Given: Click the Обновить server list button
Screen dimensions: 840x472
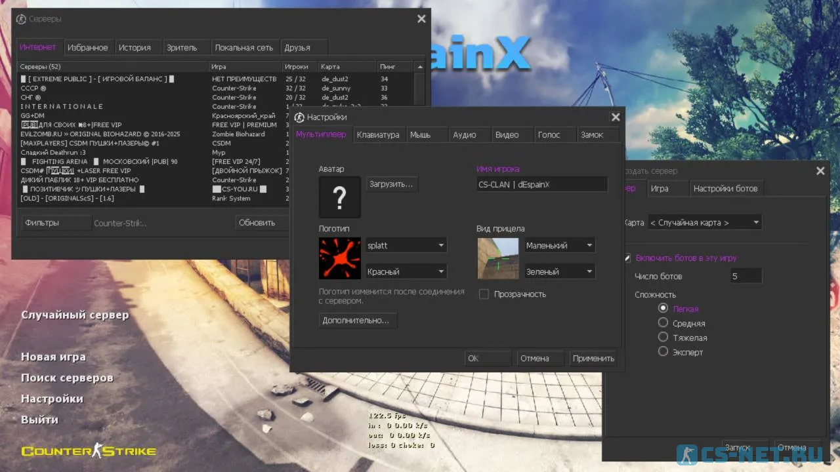Looking at the screenshot, I should (x=262, y=223).
